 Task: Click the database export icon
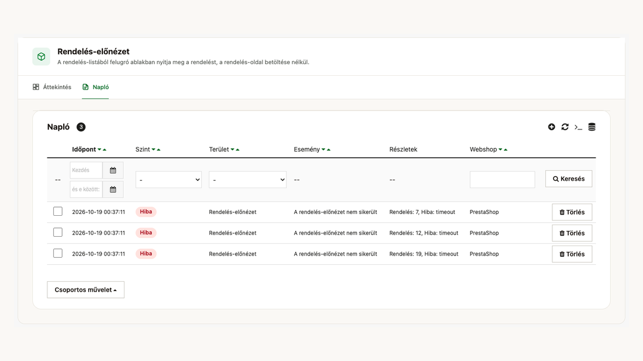(592, 127)
